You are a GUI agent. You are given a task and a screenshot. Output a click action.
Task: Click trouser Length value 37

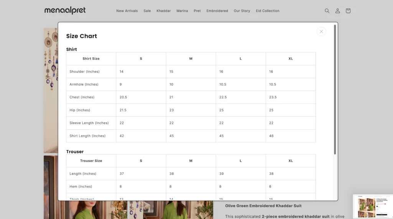[x=122, y=174]
